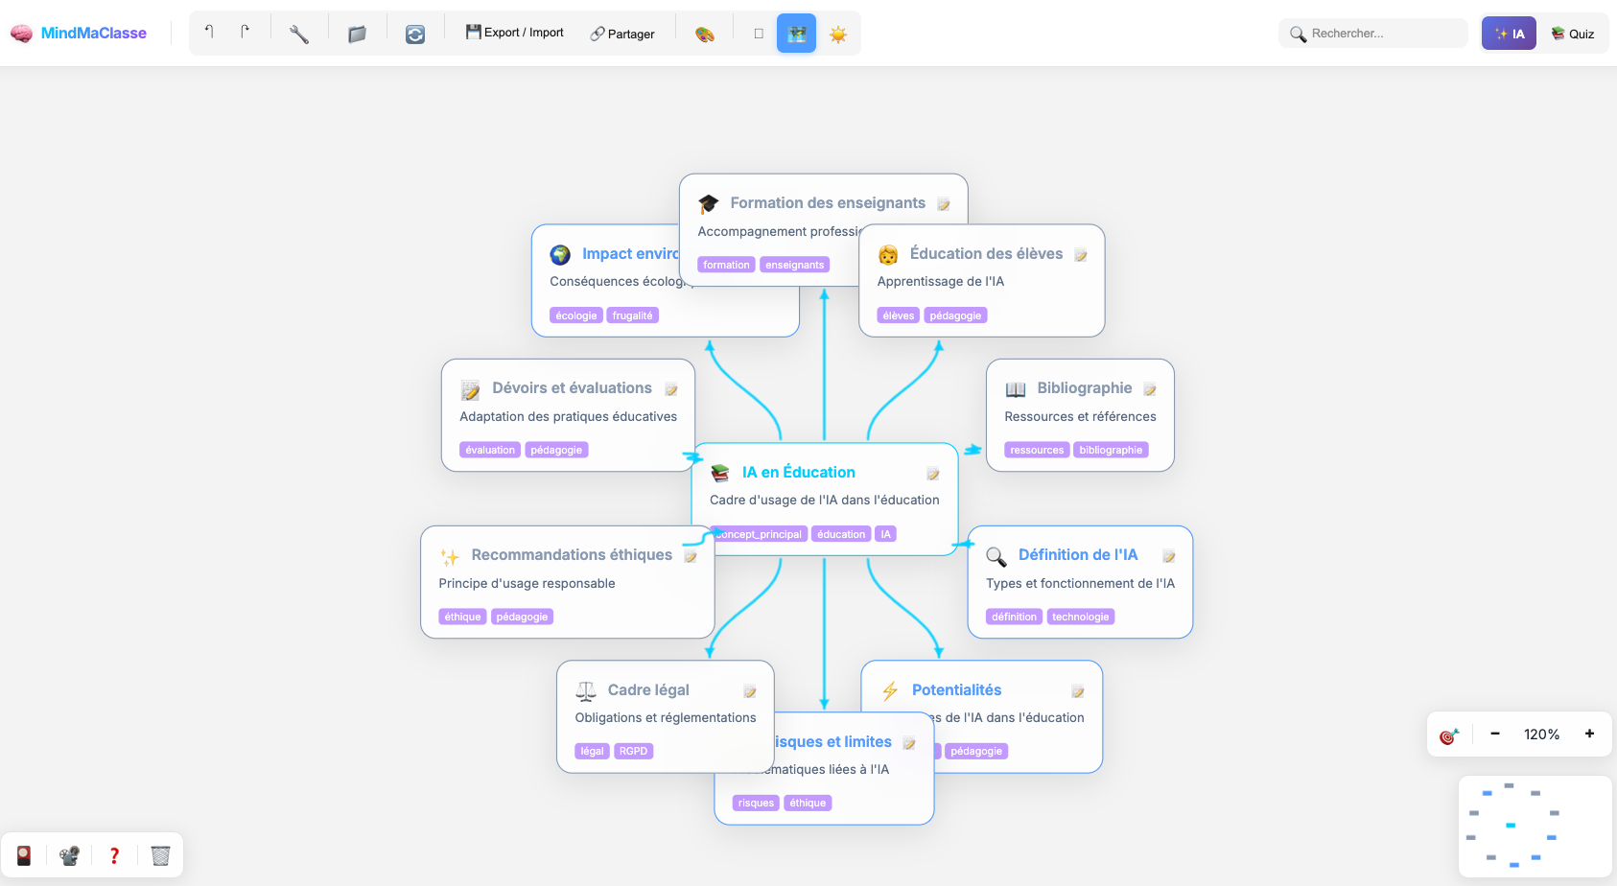The width and height of the screenshot is (1617, 886).
Task: Click the film projector presentation icon
Action: (x=69, y=855)
